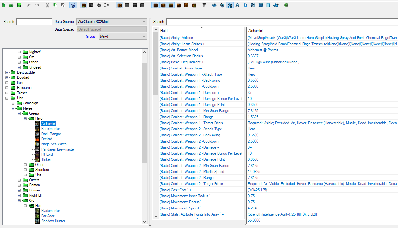
Task: Select Blademaster under Orc Hero
Action: 51,211
